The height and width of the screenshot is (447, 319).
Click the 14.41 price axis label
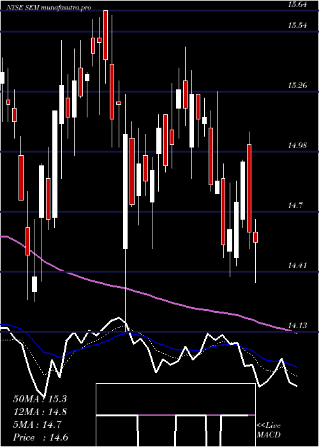[297, 266]
